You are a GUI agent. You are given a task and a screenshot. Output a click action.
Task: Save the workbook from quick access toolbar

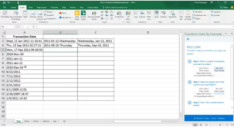[x=4, y=3]
